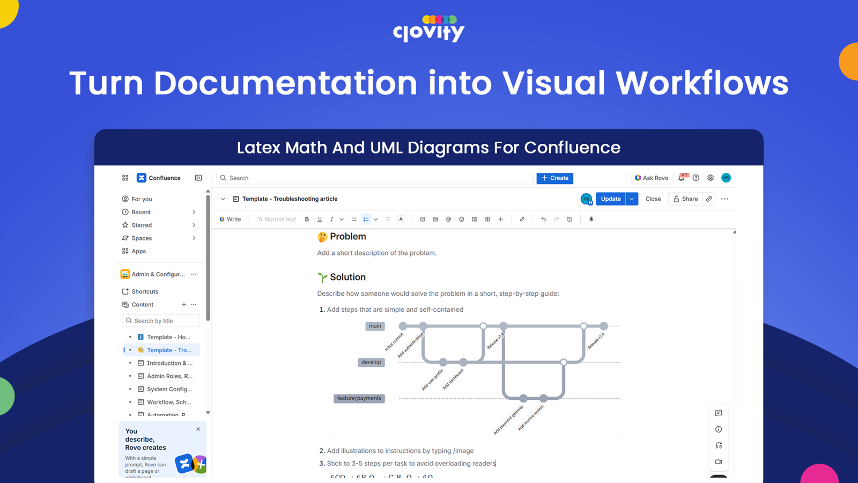The image size is (858, 483).
Task: Toggle the bullet list option
Action: click(x=354, y=219)
